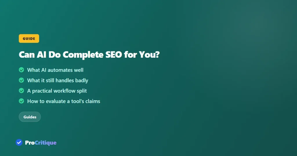Choose the 'How to evaluate a tool's claims' text
This screenshot has height=156, width=297.
click(64, 101)
